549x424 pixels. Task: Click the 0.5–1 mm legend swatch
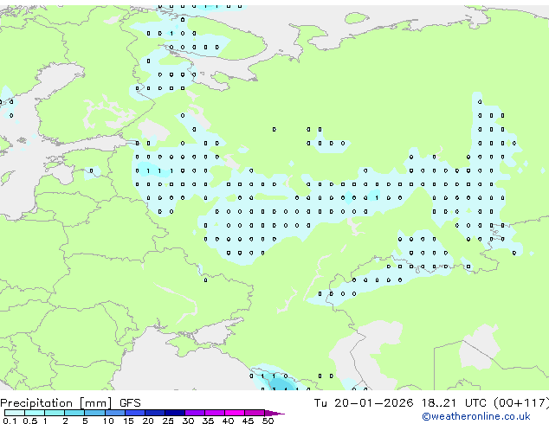35,413
